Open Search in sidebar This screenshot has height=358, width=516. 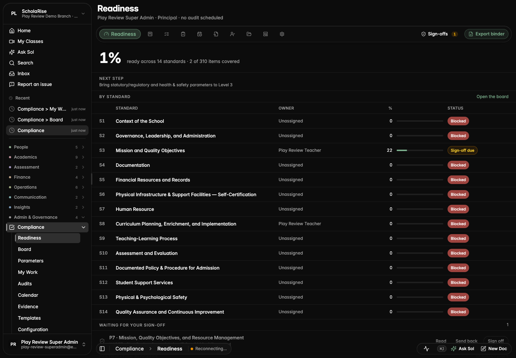47,63
